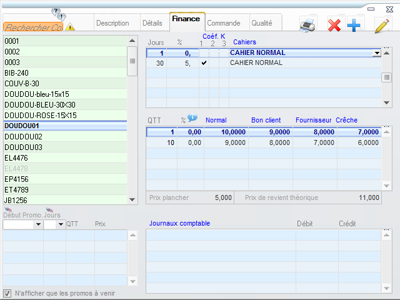This screenshot has width=400, height=300.
Task: Open the CAHIER NORMAL dropdown arrow
Action: [376, 53]
